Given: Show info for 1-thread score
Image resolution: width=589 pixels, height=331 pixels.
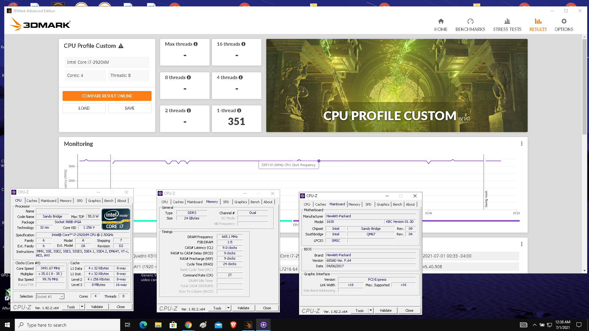Looking at the screenshot, I should (x=239, y=111).
